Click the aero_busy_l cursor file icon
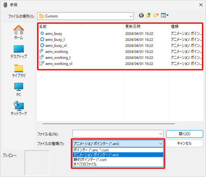Viewport: 206px width, 177px height. [42, 40]
